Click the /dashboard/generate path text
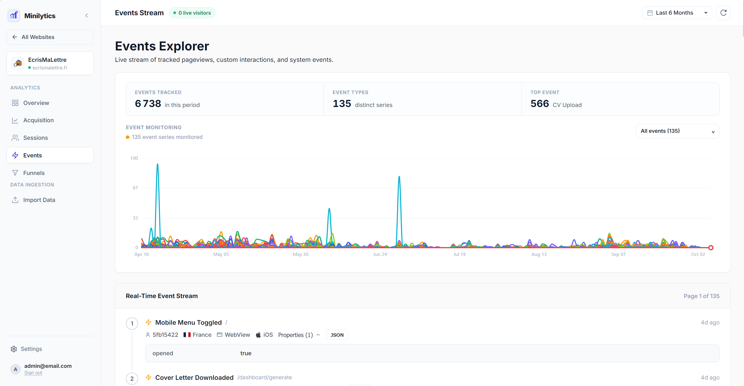Screen dimensions: 744x386 (265, 378)
